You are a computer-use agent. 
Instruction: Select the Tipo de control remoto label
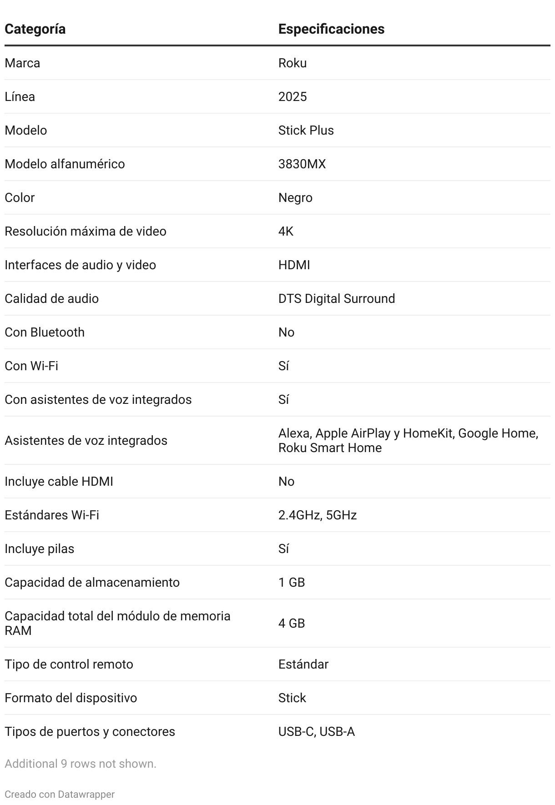69,664
